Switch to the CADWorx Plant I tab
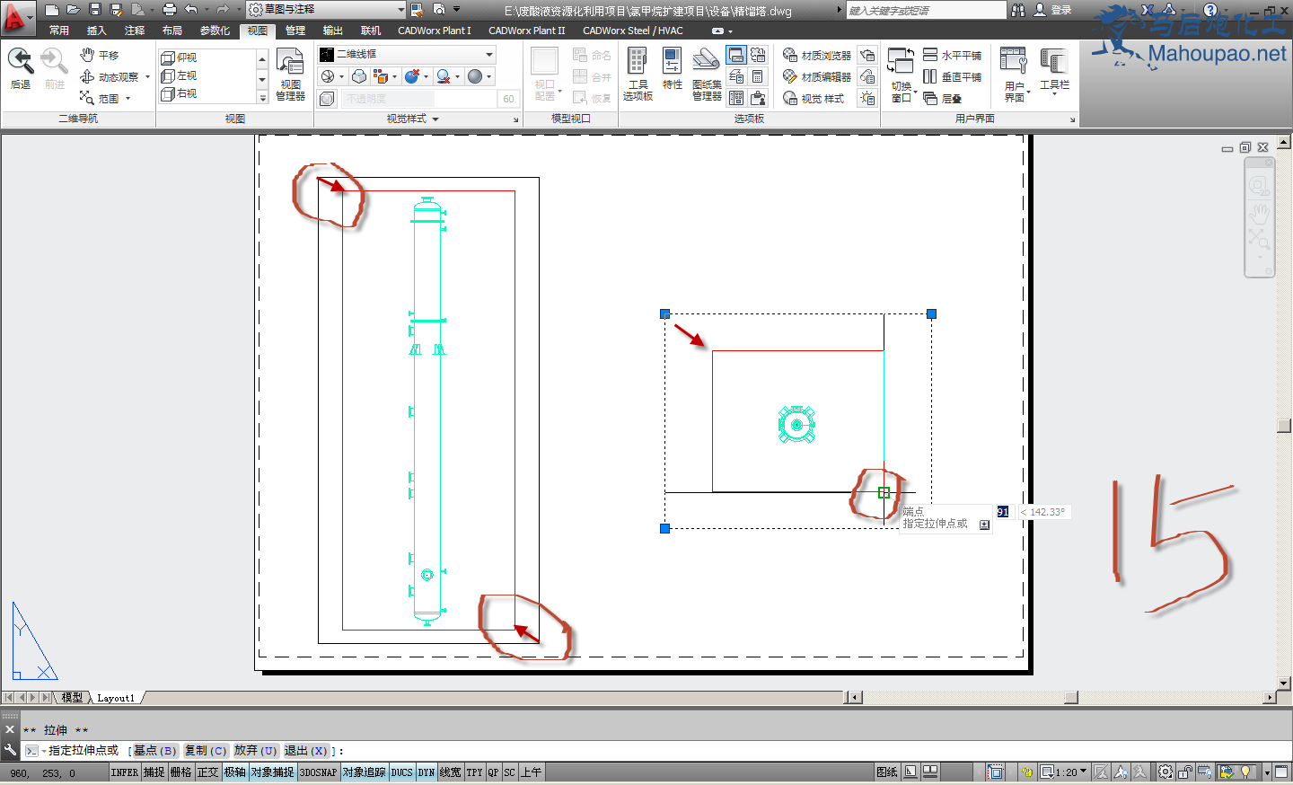 [435, 31]
